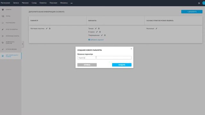Click the В норме variant text
This screenshot has height=115, width=205.
tap(91, 32)
